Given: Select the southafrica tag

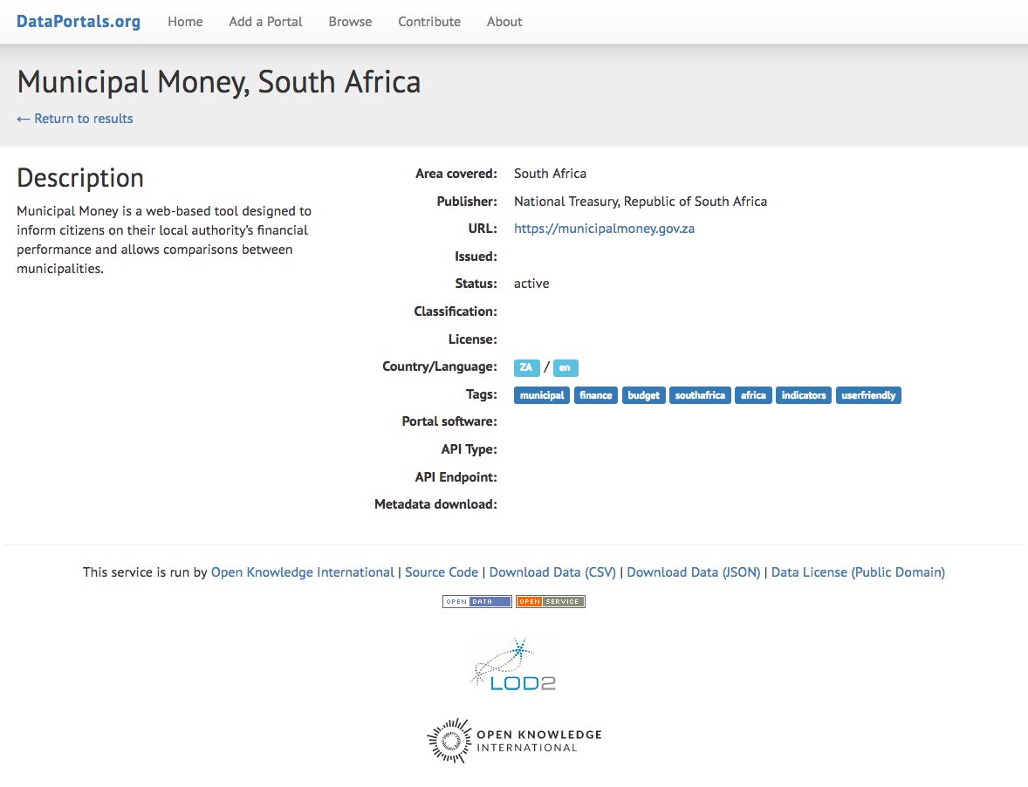Looking at the screenshot, I should [x=700, y=395].
